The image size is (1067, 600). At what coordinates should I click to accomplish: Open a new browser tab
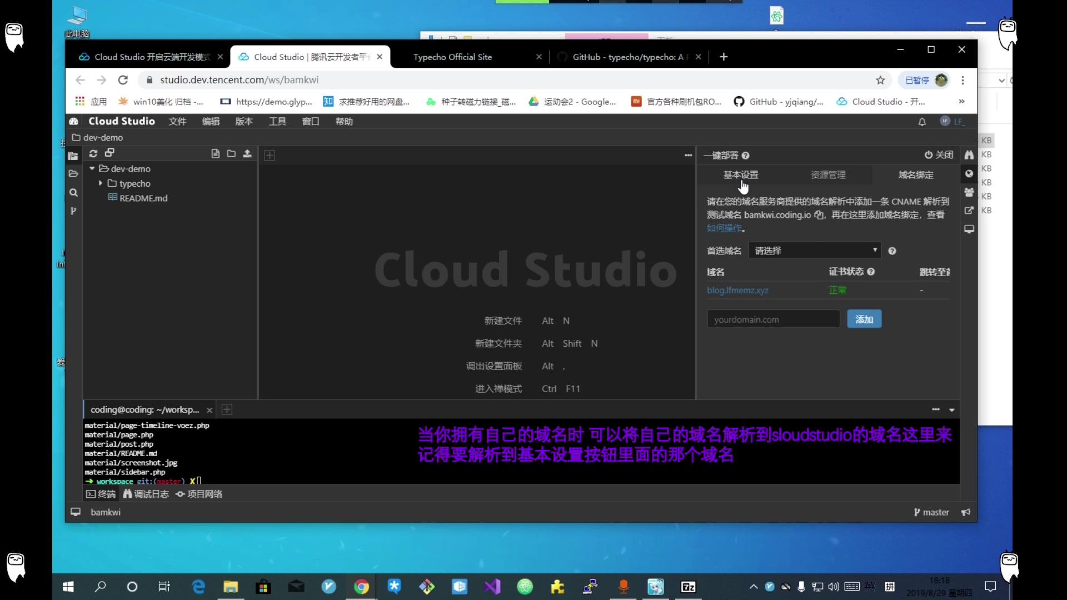(724, 57)
